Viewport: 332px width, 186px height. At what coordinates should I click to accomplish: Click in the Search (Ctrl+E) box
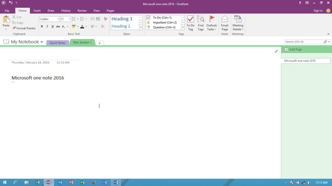tap(303, 42)
